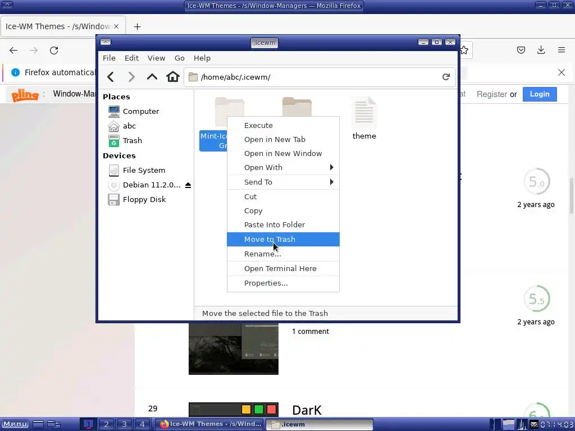Screen dimensions: 575x431
Task: Eject the Debian 11.2.0 disc
Action: coord(188,185)
